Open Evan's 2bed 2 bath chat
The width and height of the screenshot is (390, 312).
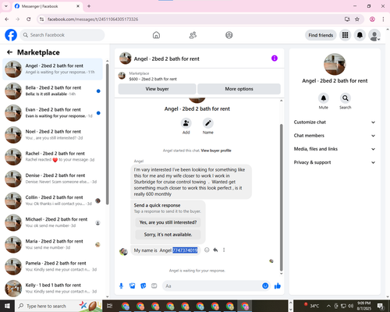point(53,113)
